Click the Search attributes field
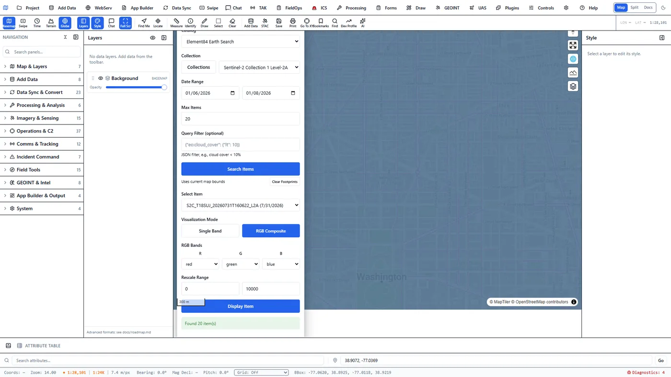671x377 pixels. [x=168, y=360]
